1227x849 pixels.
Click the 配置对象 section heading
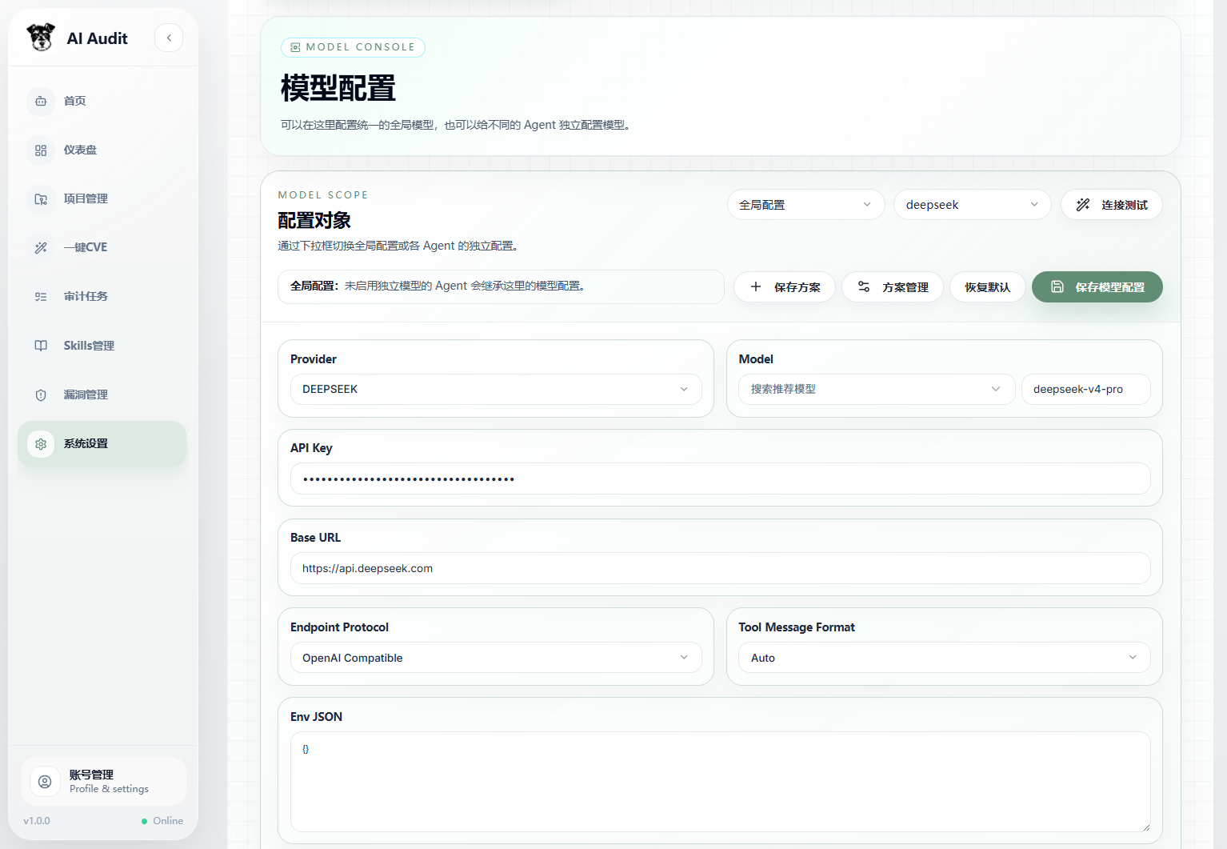[314, 220]
